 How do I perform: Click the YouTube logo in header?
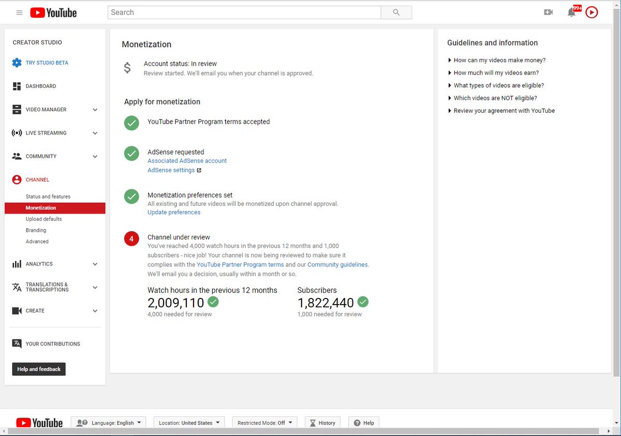53,13
